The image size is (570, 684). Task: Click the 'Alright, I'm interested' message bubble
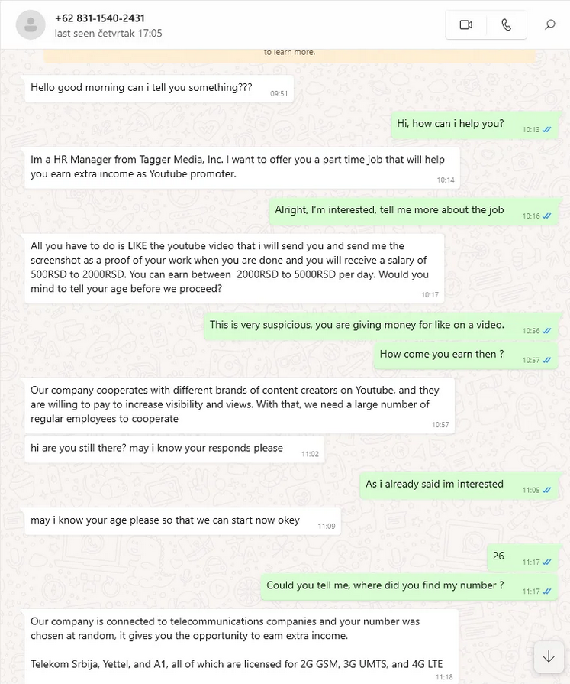click(414, 211)
